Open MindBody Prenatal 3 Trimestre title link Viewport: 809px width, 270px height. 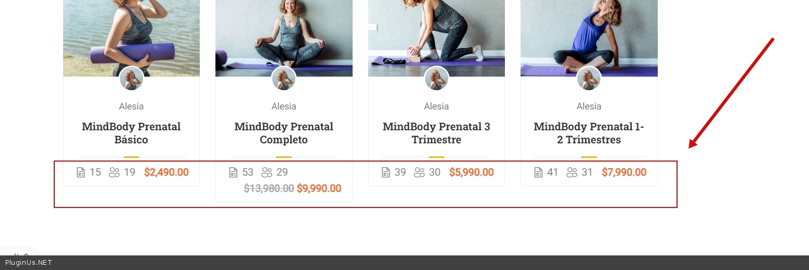tap(437, 133)
